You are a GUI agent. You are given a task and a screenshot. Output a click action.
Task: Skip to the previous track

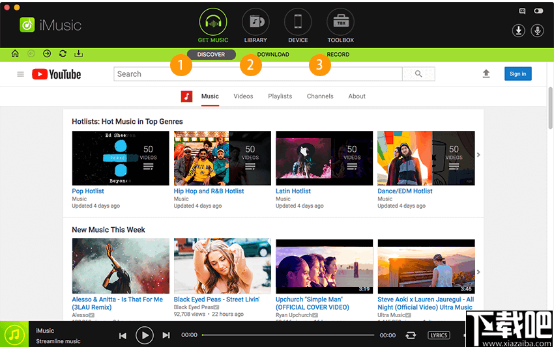click(x=123, y=335)
